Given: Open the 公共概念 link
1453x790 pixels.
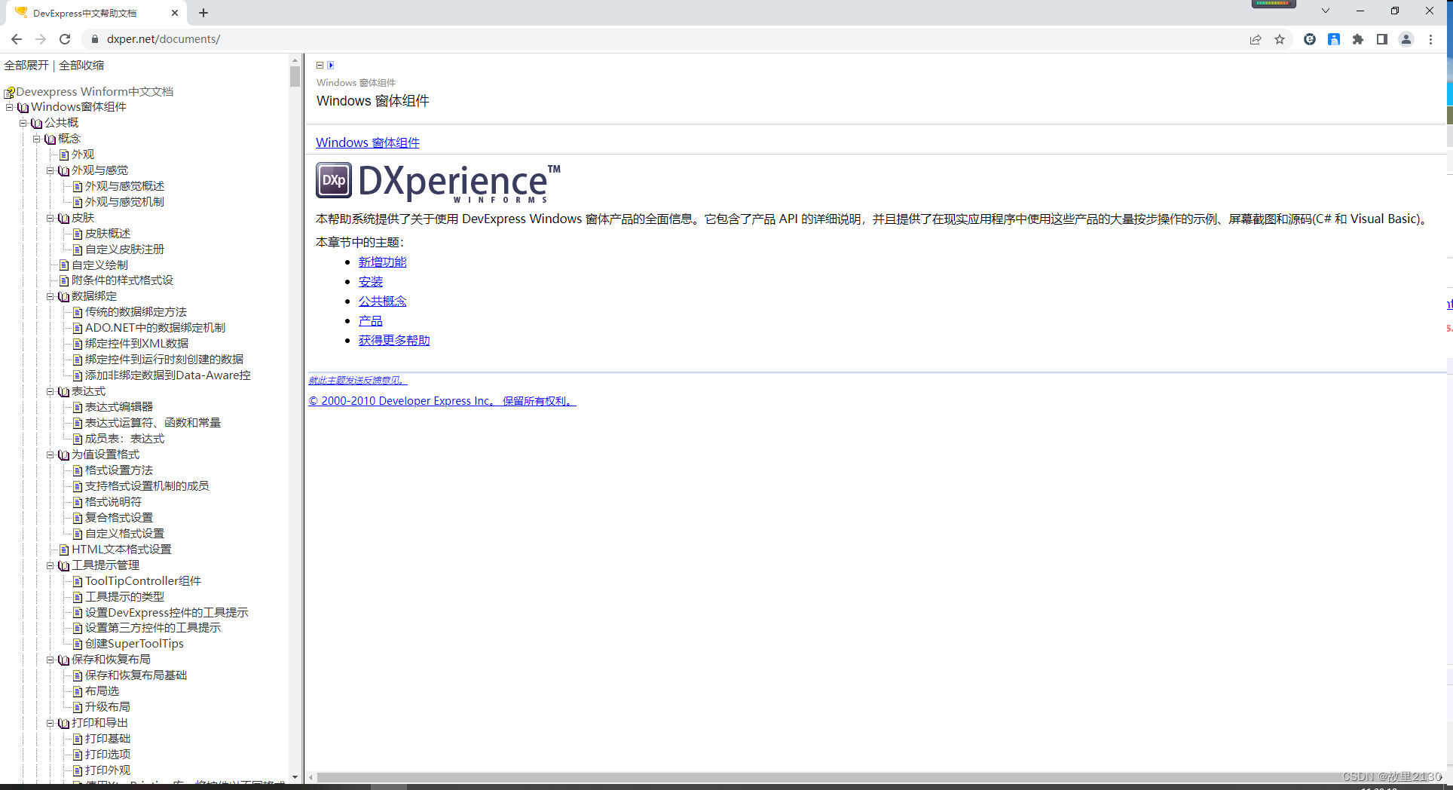Looking at the screenshot, I should tap(382, 301).
